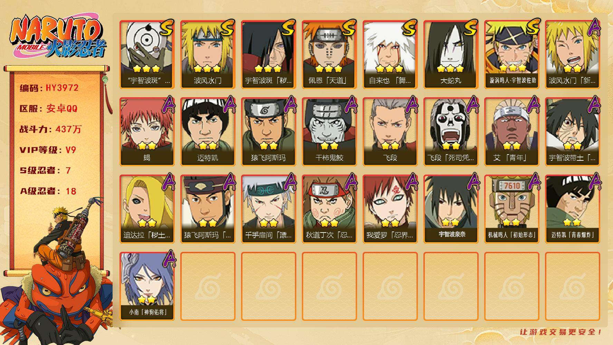Screen dimensions: 613x345
Task: Select the 蝎 A-rank ninja card
Action: point(147,132)
